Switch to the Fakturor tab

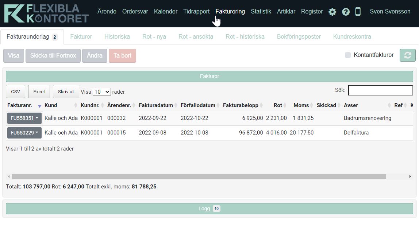tap(81, 36)
